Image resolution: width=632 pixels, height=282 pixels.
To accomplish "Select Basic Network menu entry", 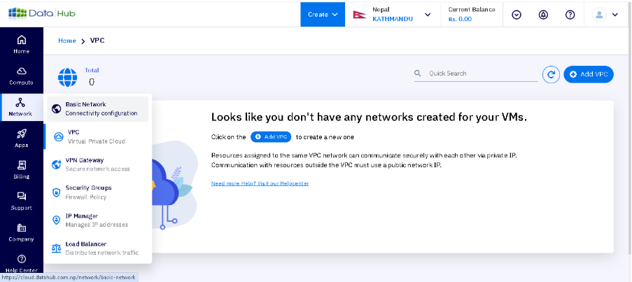I will [x=97, y=108].
